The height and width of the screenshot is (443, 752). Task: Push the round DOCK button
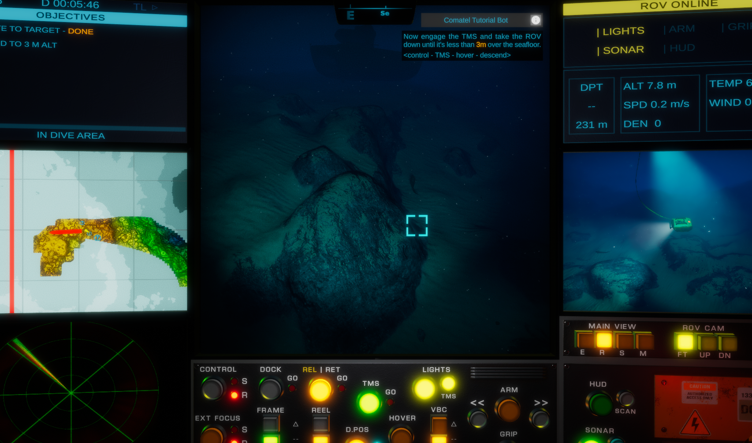click(270, 389)
